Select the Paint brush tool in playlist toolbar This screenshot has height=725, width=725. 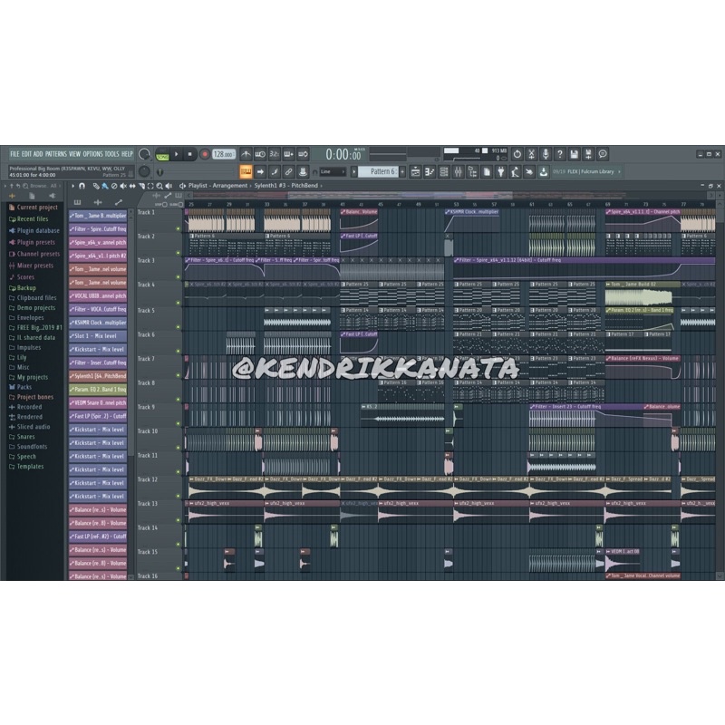point(105,186)
